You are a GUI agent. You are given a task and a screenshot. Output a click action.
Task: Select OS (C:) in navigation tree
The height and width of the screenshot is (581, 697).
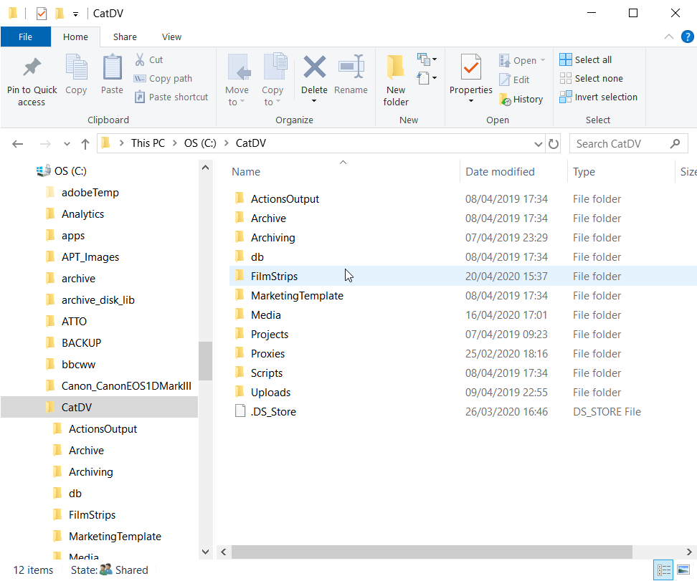tap(70, 171)
